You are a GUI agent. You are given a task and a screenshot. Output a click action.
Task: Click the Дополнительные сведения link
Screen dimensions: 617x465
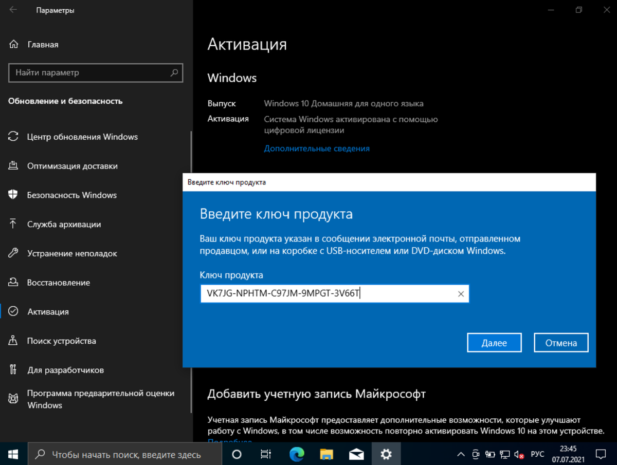(x=317, y=148)
